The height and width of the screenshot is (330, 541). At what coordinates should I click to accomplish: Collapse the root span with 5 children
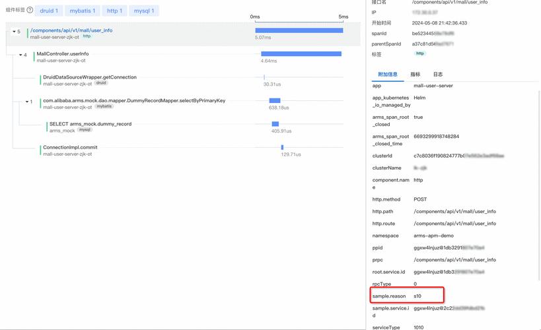[14, 32]
